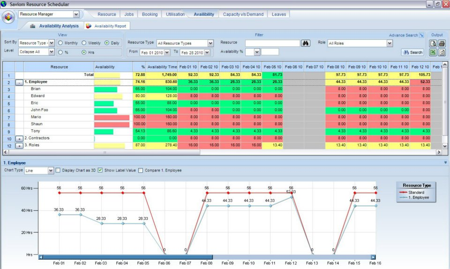Click the Resource filter text field
Viewport: 450px width, 269px height.
pyautogui.click(x=273, y=43)
